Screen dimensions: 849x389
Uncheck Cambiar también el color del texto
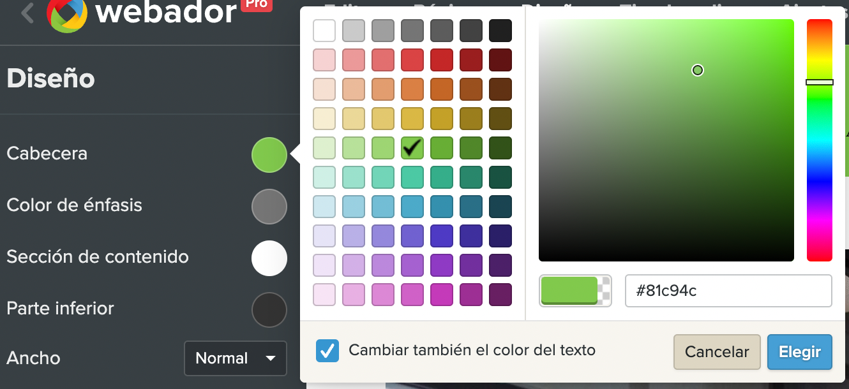(x=327, y=351)
